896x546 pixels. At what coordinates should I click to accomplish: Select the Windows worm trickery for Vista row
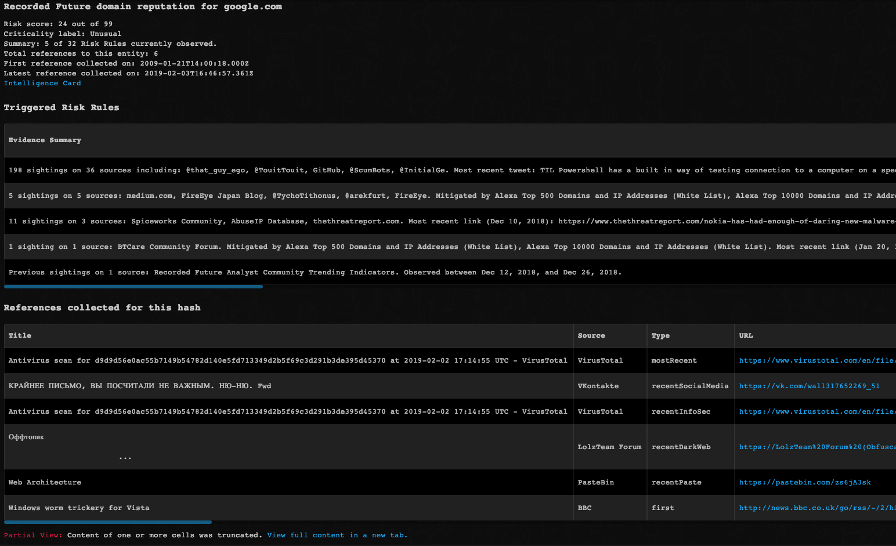[x=79, y=508]
